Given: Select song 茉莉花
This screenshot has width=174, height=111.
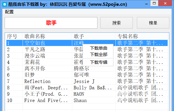Looking at the screenshot, I should (x=32, y=62).
